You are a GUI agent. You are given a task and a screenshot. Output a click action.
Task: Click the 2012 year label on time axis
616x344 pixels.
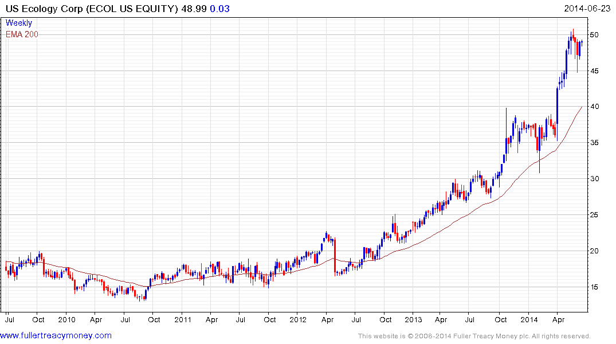pyautogui.click(x=298, y=319)
